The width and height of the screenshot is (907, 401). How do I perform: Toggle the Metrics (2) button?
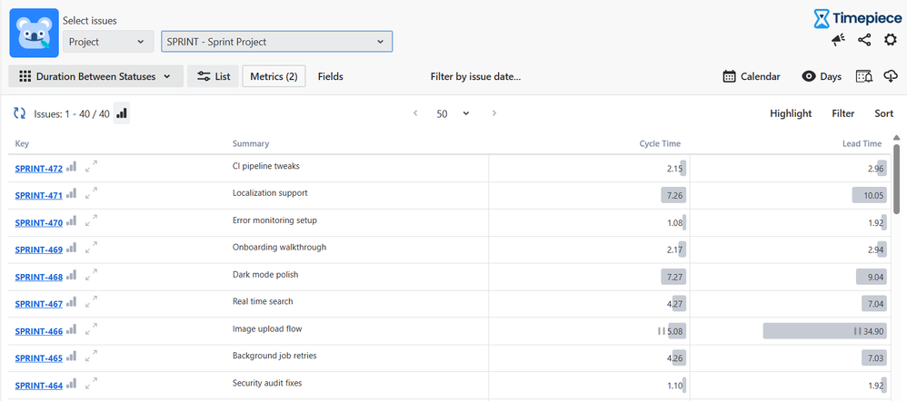click(274, 77)
